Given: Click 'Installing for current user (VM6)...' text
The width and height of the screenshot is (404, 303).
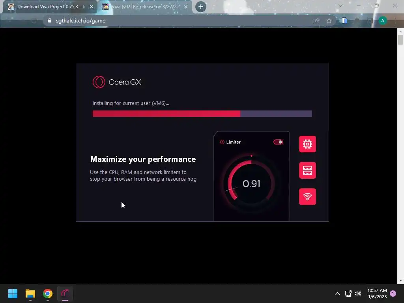Looking at the screenshot, I should (131, 103).
